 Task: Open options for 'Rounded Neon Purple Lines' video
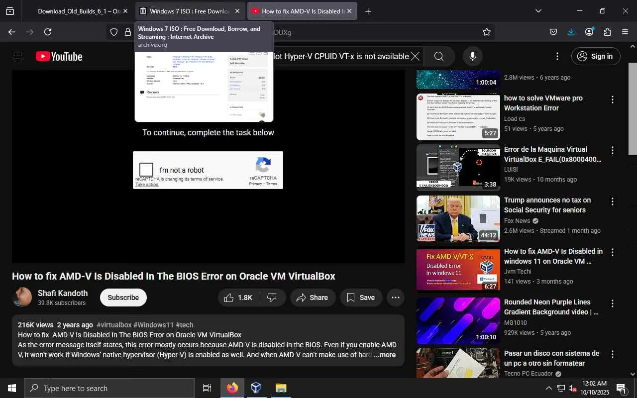[613, 303]
